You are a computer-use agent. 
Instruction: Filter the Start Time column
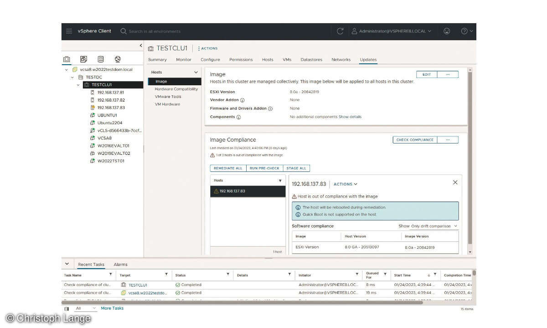[435, 274]
